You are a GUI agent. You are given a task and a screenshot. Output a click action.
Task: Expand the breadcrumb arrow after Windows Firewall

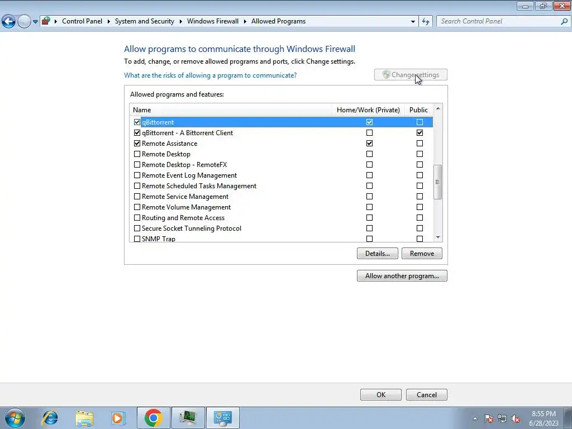tap(245, 22)
